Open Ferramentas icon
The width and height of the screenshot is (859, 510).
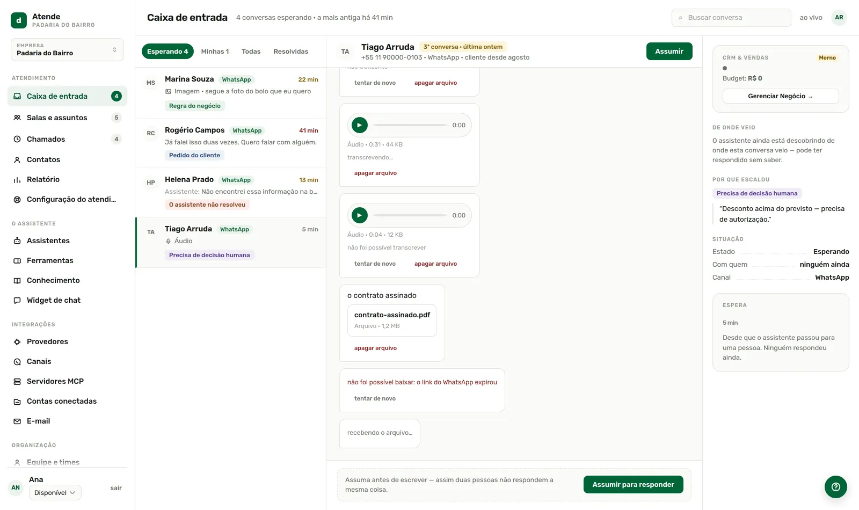[17, 261]
